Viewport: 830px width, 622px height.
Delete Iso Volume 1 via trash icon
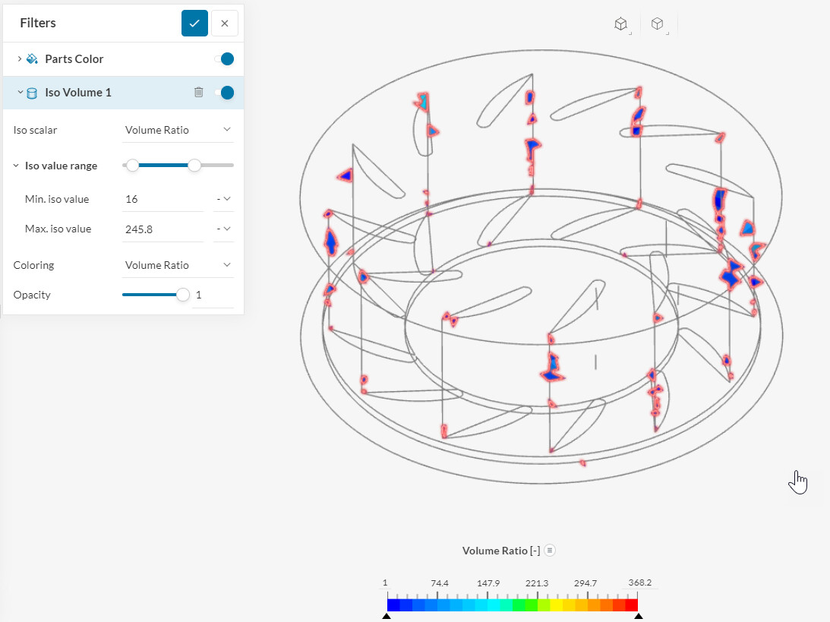coord(198,92)
